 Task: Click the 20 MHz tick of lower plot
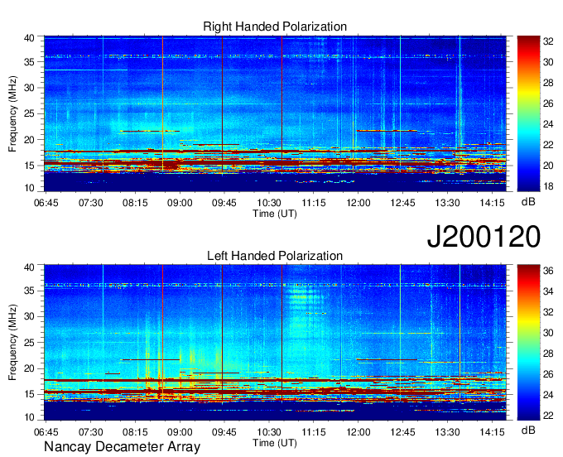(29, 368)
